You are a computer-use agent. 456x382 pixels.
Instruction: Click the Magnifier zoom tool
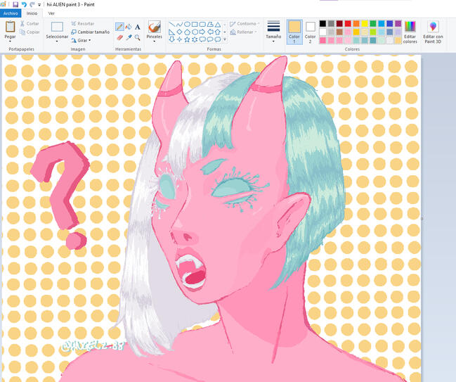pyautogui.click(x=138, y=37)
